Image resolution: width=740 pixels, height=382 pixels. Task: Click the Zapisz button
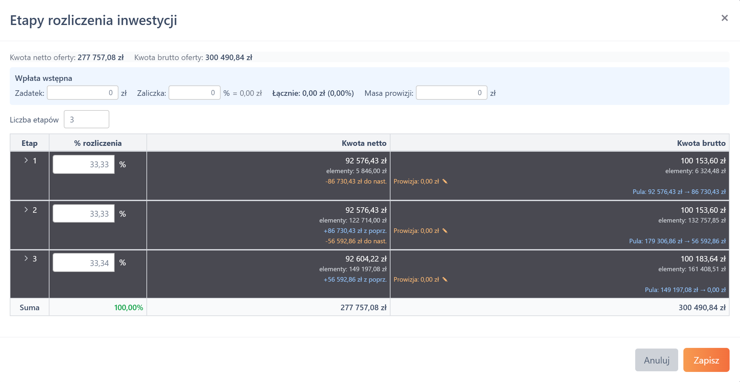coord(706,360)
